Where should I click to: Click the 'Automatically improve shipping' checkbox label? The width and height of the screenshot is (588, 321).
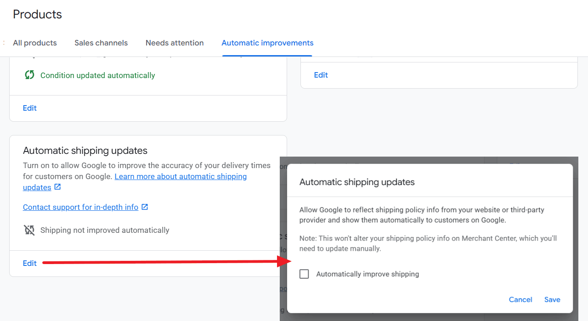(367, 274)
